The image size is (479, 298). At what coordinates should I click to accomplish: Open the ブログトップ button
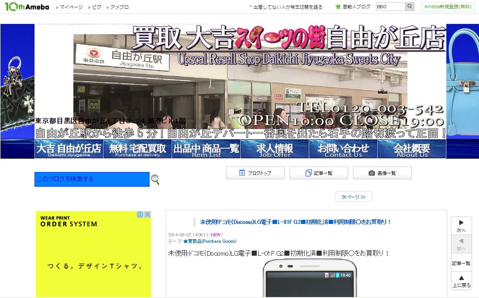[x=255, y=173]
